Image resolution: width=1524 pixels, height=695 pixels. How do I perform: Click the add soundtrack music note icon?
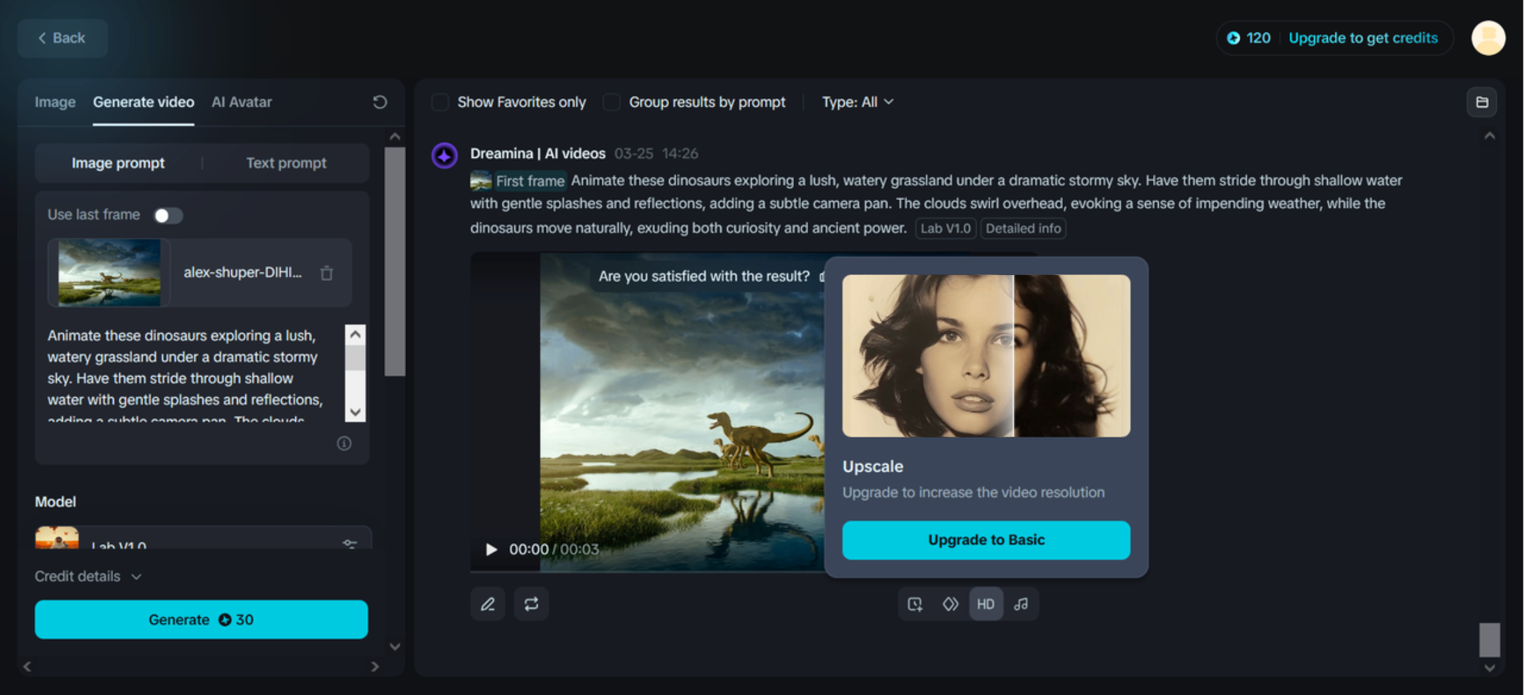[1021, 604]
